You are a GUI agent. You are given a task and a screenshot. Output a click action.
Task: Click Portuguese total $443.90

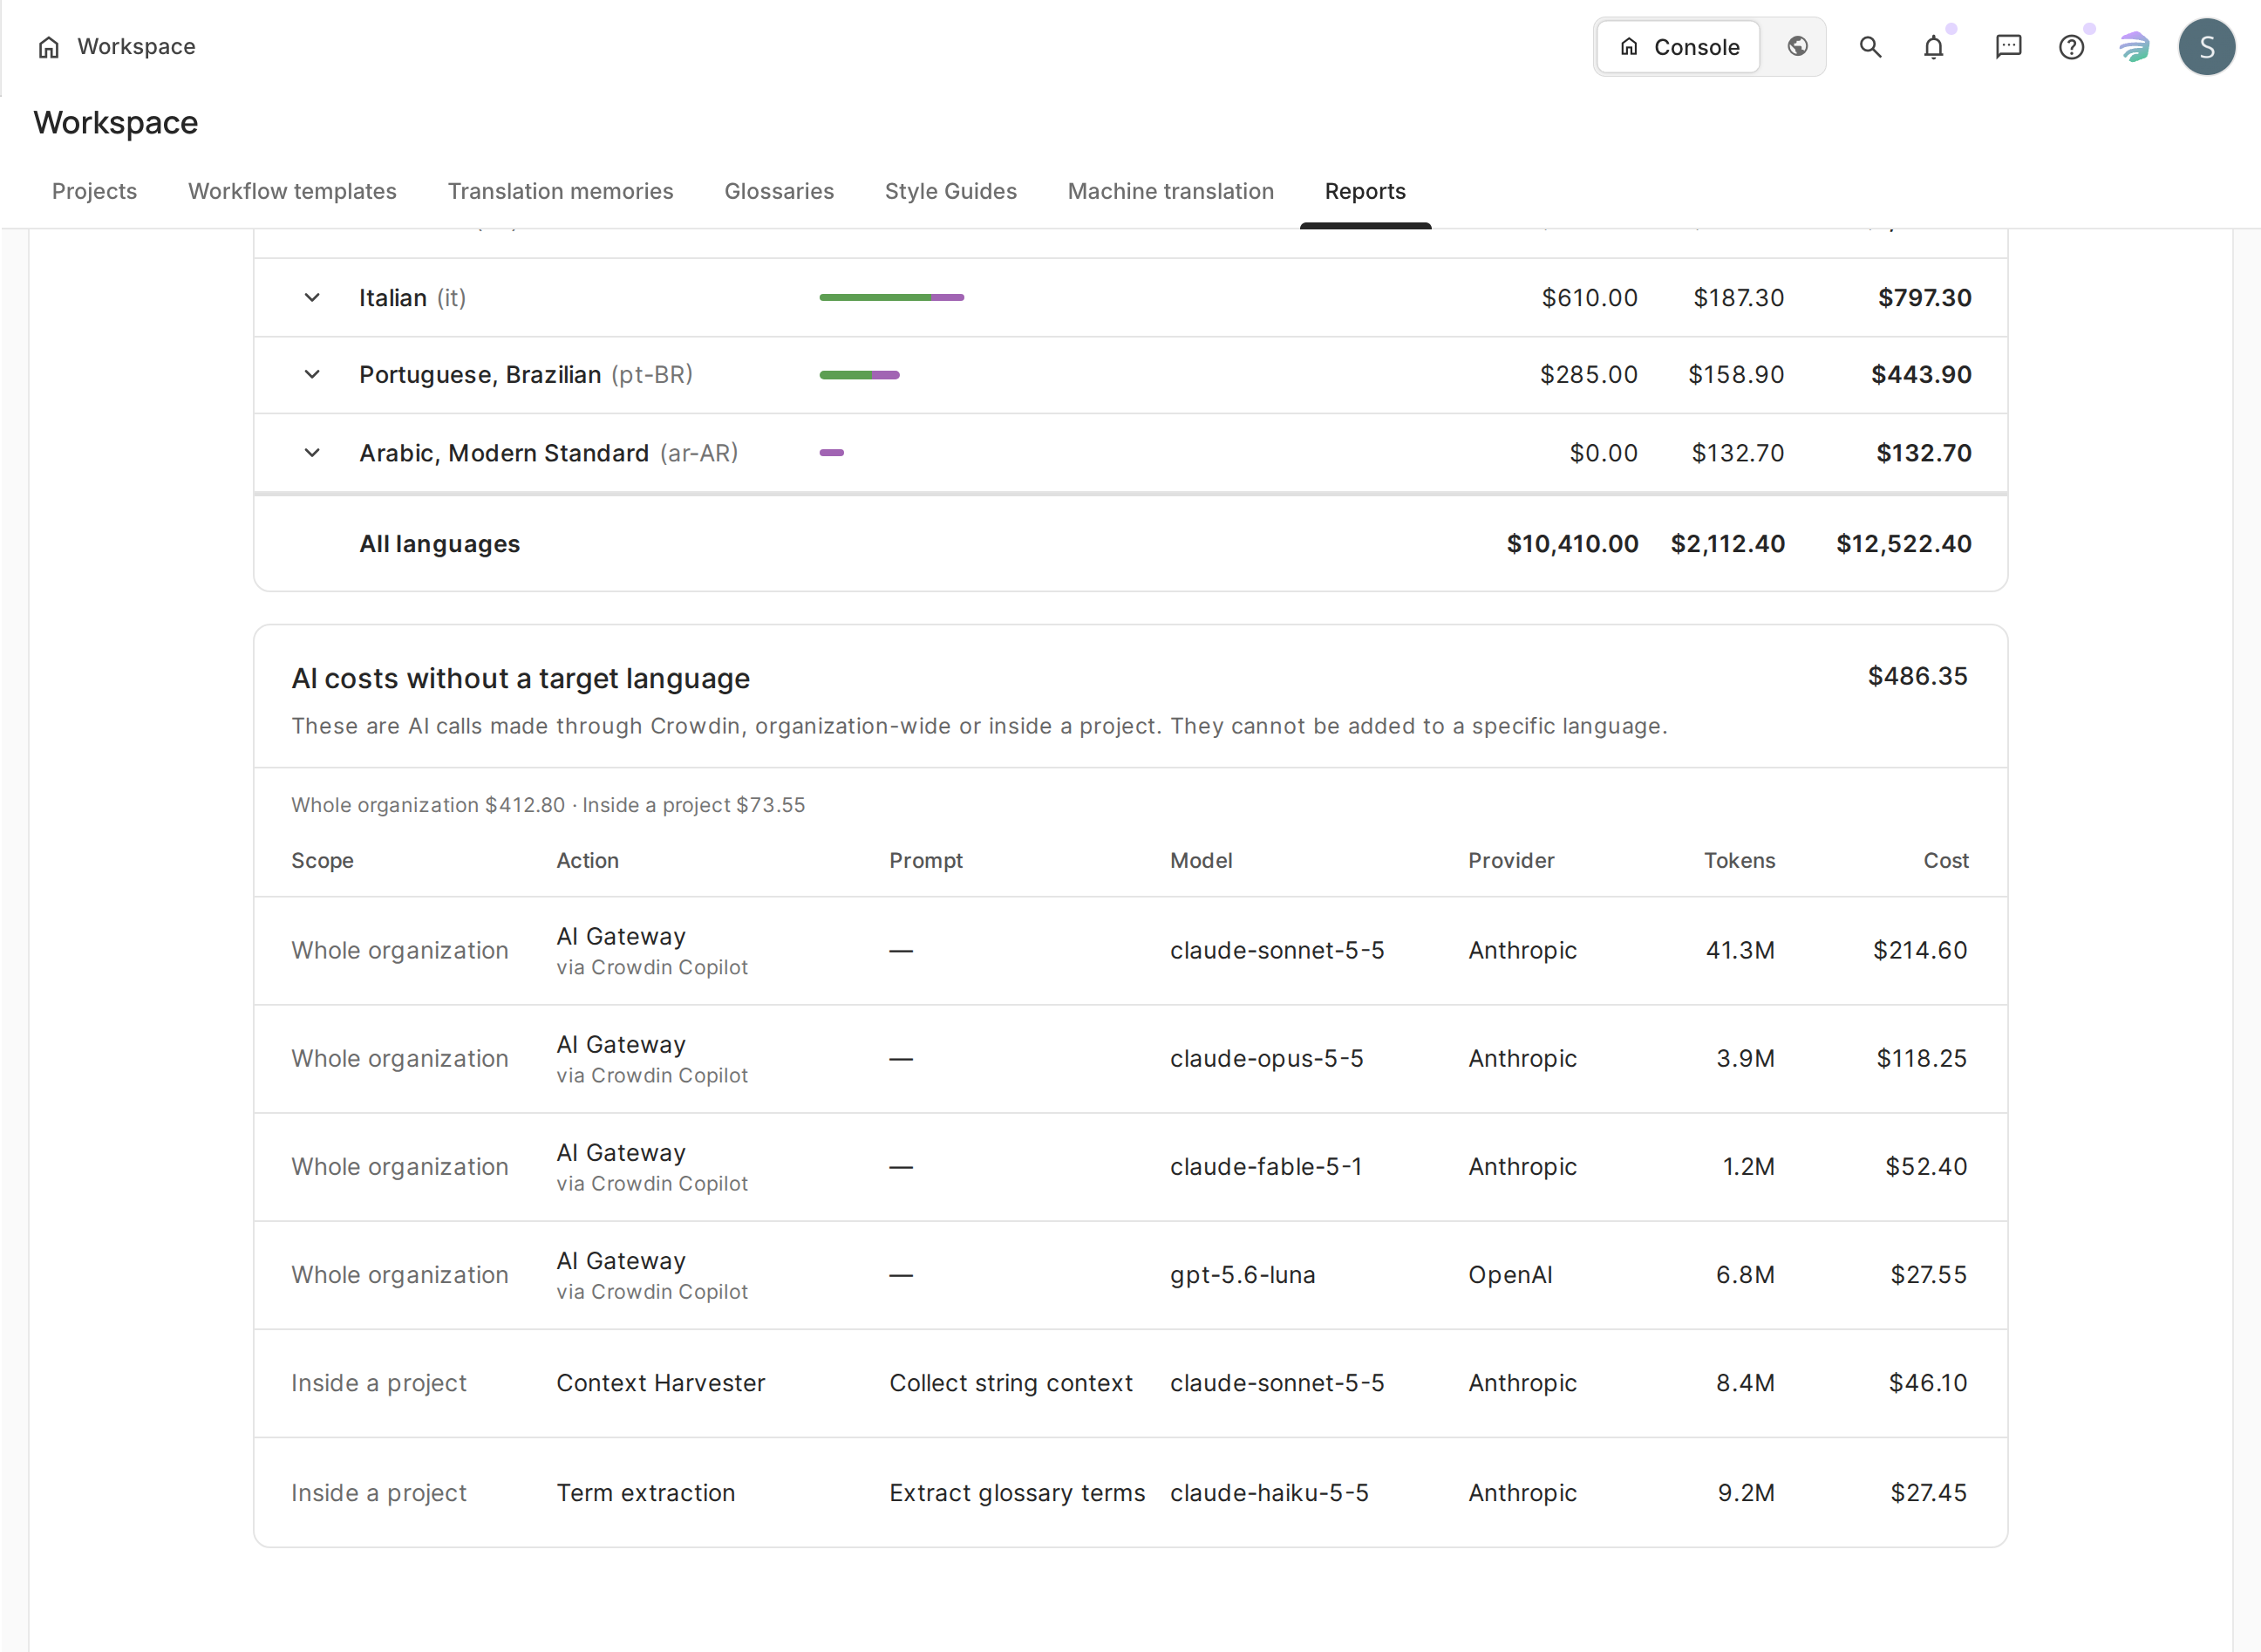(x=1921, y=375)
